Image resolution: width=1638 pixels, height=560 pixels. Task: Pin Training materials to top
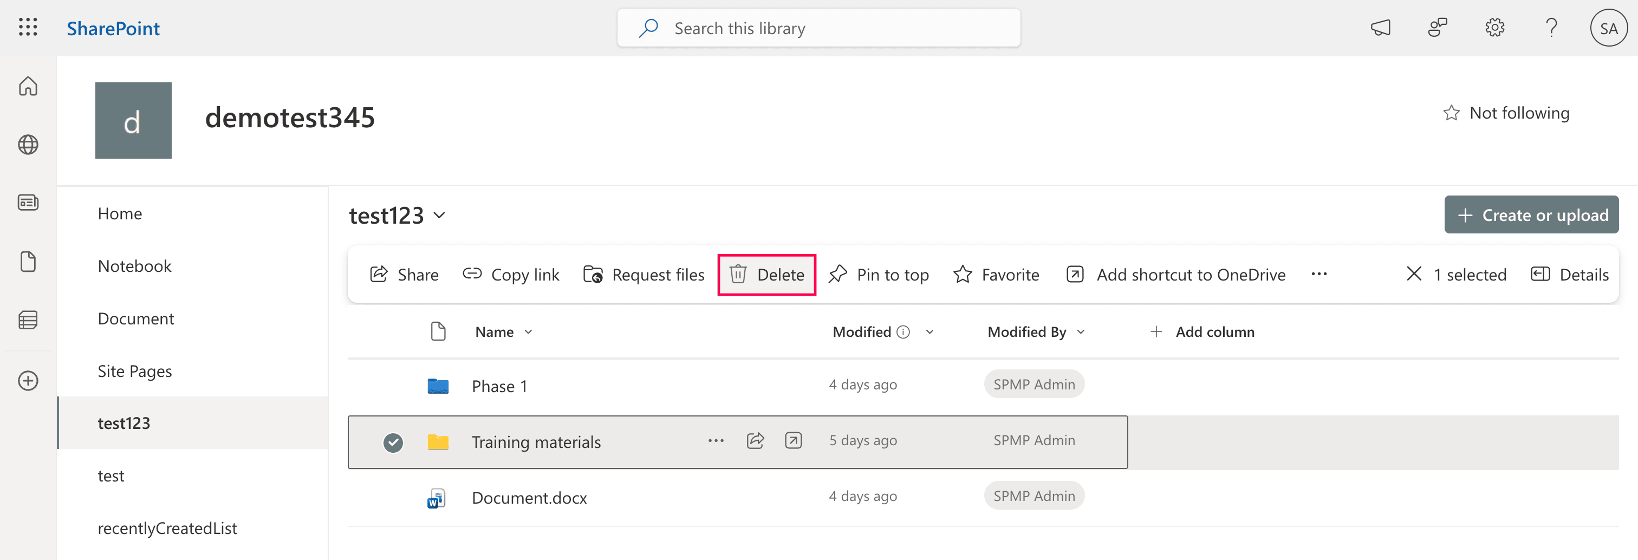tap(880, 274)
